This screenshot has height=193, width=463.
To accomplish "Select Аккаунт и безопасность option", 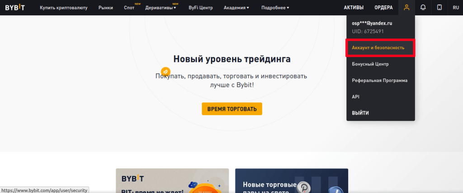I will tap(380, 47).
